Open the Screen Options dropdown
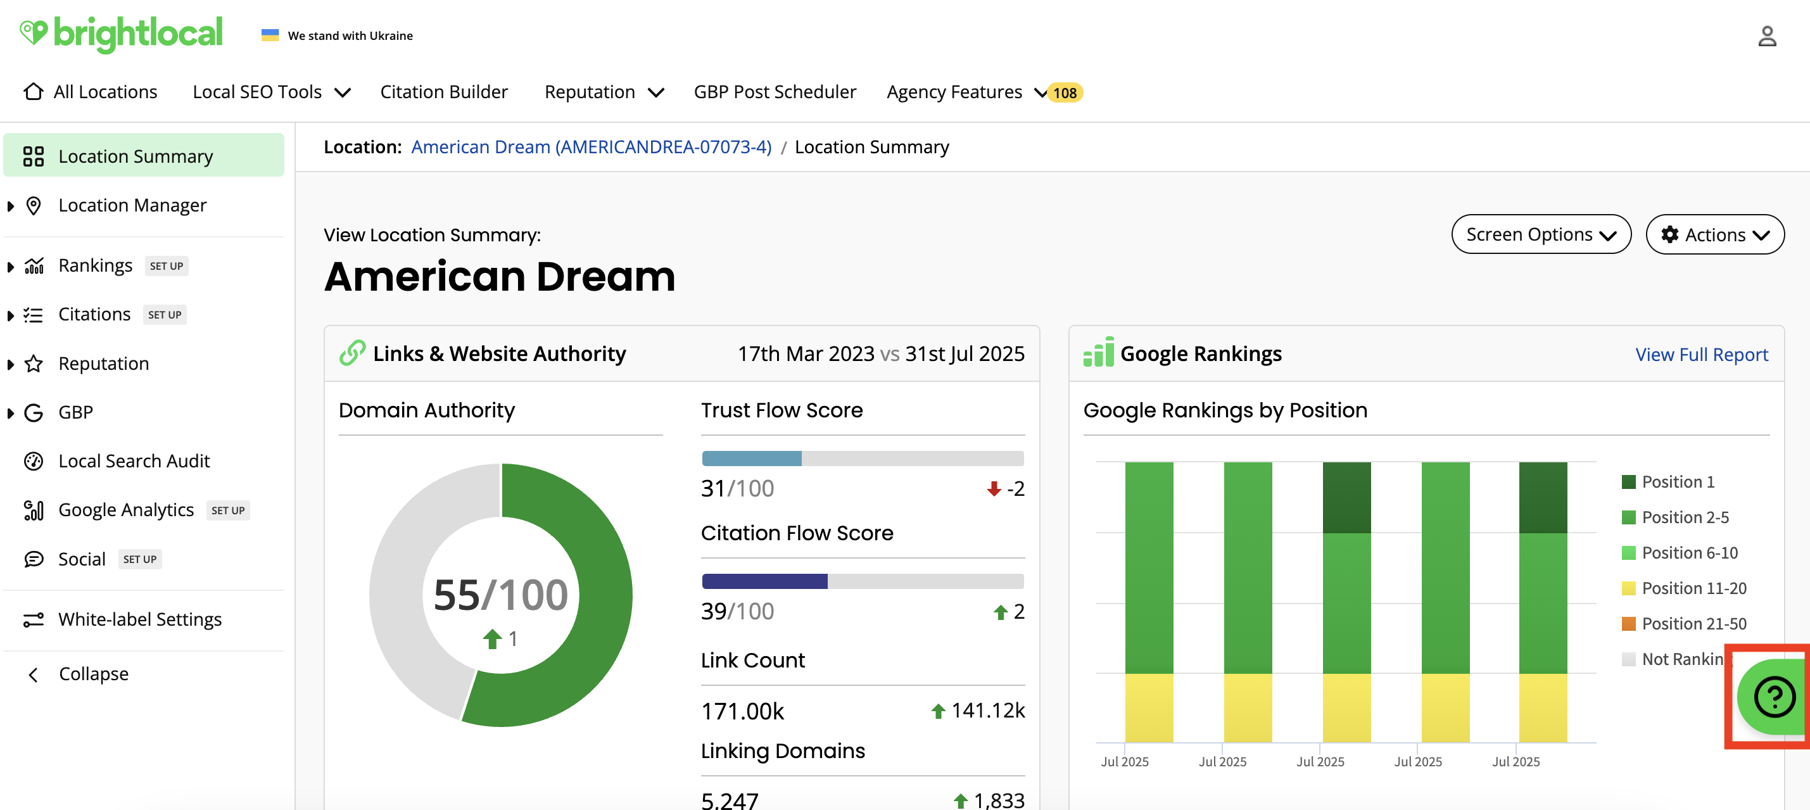Image resolution: width=1810 pixels, height=810 pixels. tap(1541, 234)
